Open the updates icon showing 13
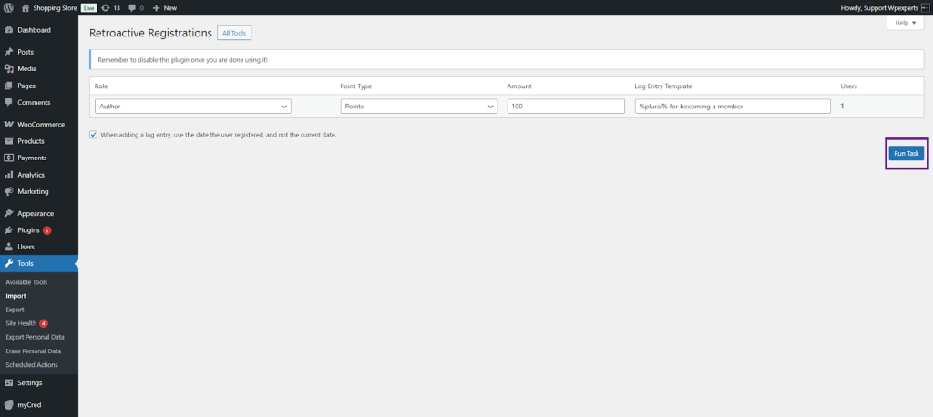933x417 pixels. (107, 7)
